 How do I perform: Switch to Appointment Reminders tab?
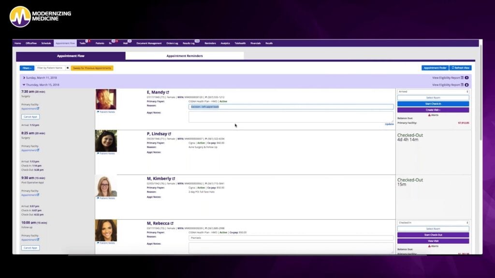(x=185, y=56)
